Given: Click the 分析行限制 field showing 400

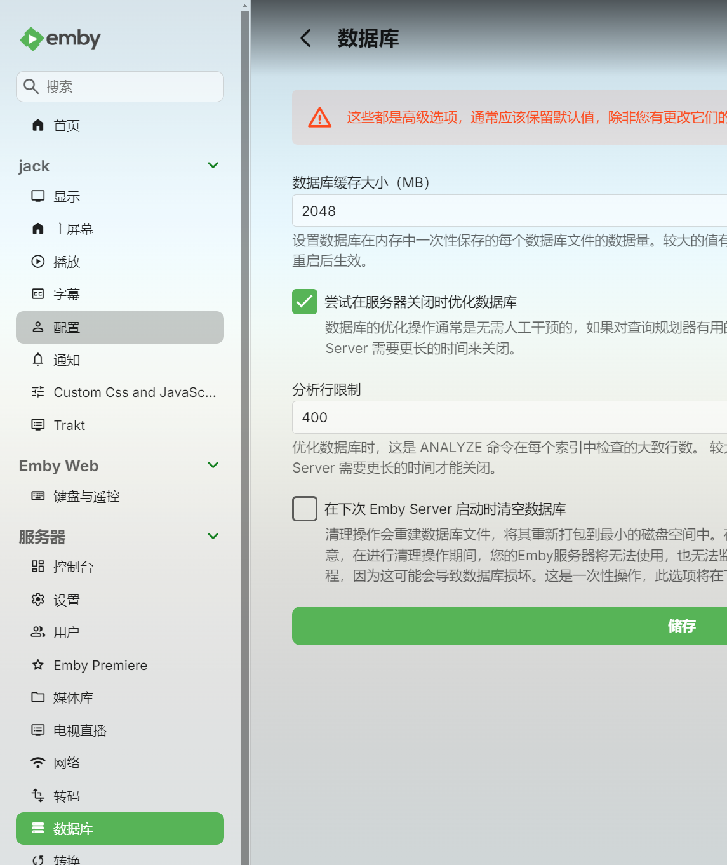Looking at the screenshot, I should point(509,417).
